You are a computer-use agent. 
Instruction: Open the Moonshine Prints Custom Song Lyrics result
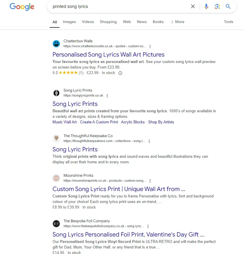pos(119,189)
